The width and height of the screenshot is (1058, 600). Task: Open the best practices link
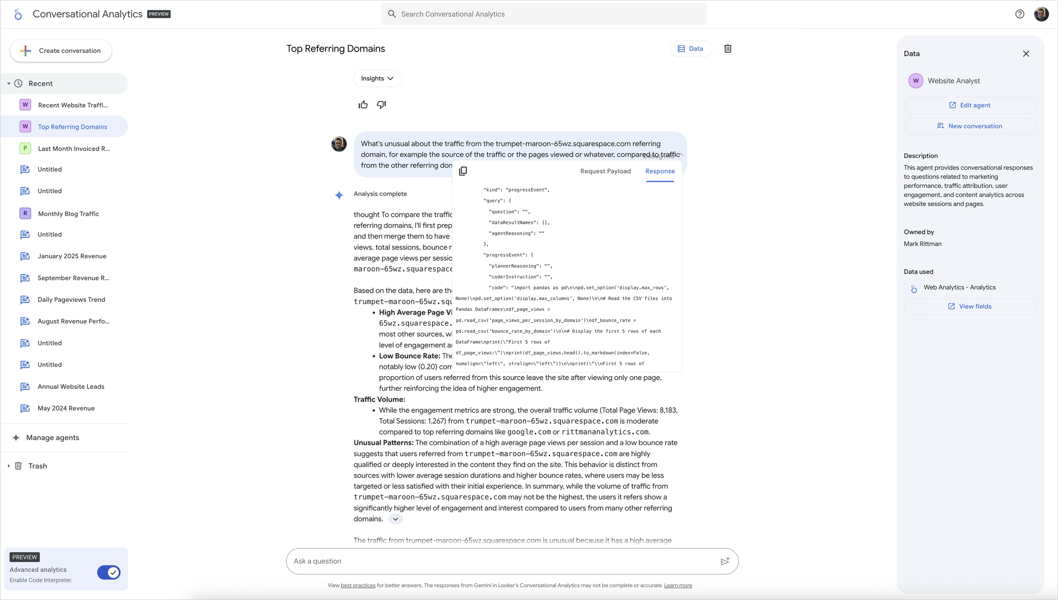point(358,585)
